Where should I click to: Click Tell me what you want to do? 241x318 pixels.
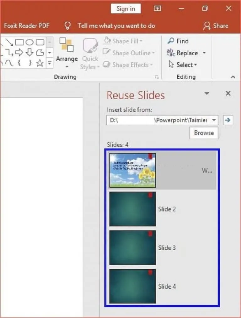click(116, 26)
